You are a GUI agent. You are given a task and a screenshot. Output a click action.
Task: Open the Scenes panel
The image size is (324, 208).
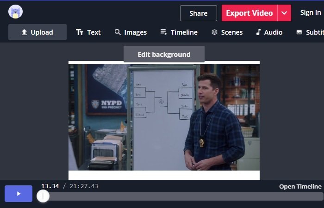coord(227,32)
